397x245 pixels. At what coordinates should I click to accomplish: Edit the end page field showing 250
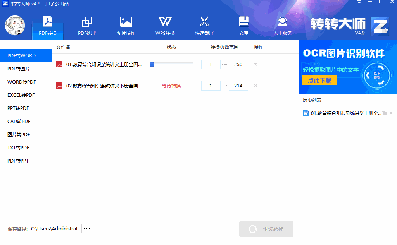(238, 65)
